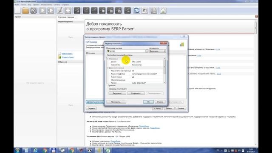Image resolution: width=272 pixels, height=153 pixels.
Task: Click the blue refresh arrows toolbar icon
Action: tap(136, 11)
